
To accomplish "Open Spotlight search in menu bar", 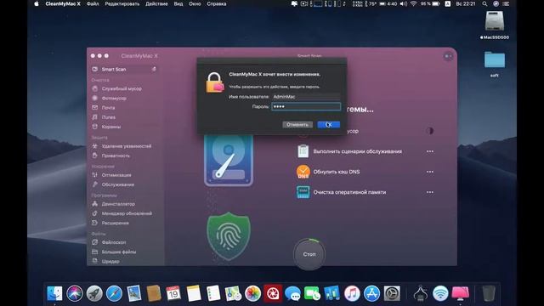I will [x=484, y=3].
